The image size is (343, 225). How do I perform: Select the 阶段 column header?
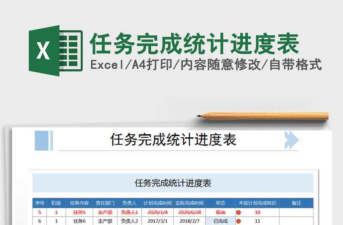coord(56,203)
